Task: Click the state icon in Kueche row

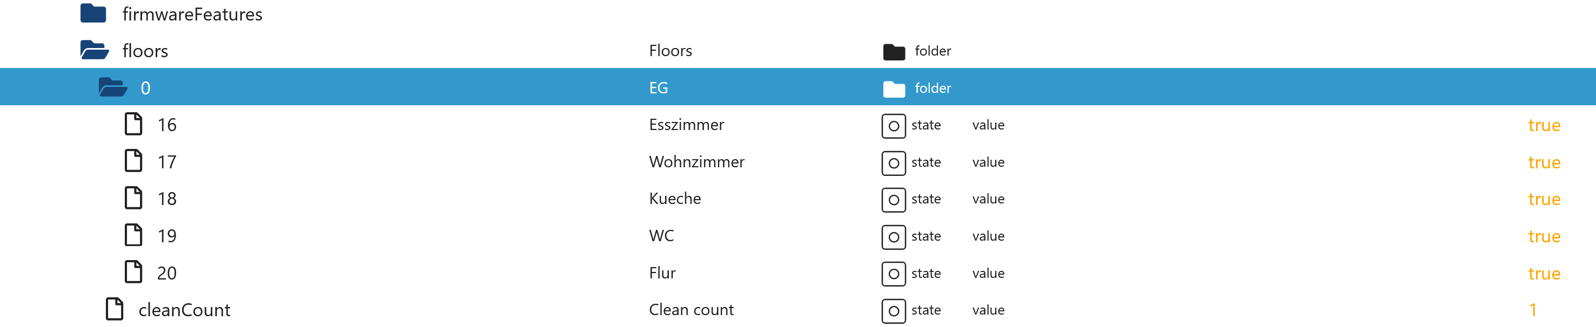Action: click(x=894, y=200)
